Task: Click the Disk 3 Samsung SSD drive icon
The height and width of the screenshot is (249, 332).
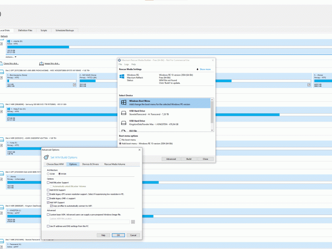Action: coord(2,105)
